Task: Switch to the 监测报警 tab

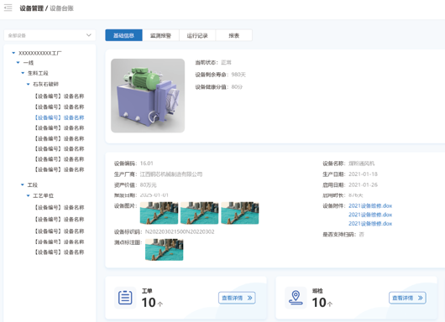Action: click(160, 35)
